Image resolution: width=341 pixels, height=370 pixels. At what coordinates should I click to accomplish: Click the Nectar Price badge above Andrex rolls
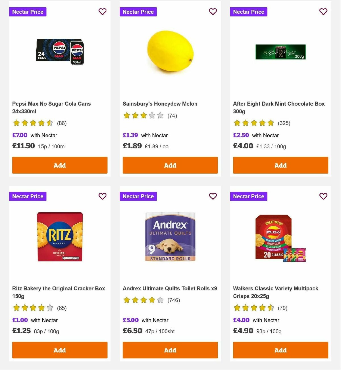tap(138, 196)
